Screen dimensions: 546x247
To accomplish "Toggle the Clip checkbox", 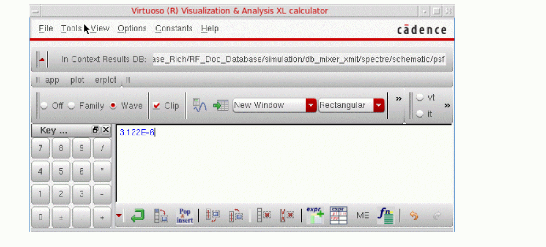I will pyautogui.click(x=157, y=106).
